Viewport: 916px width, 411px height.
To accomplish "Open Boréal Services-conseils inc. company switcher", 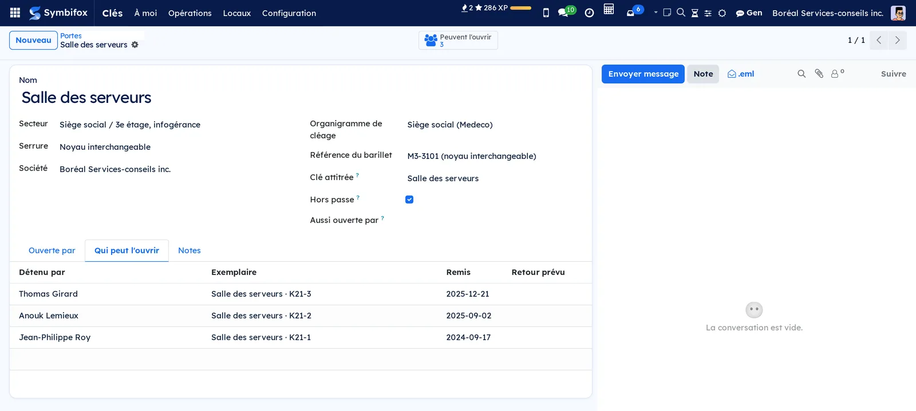I will tap(828, 13).
